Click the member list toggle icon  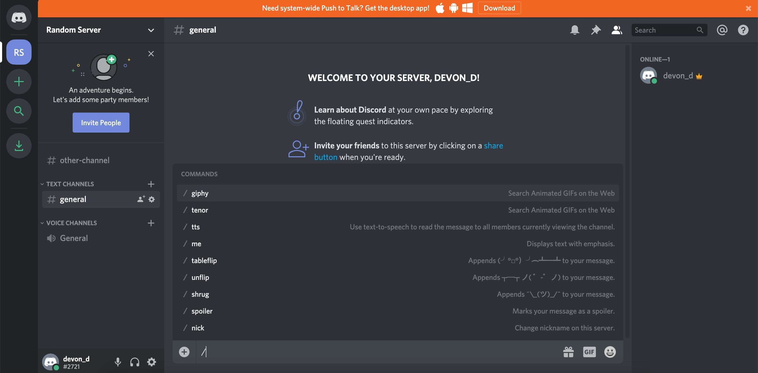[x=617, y=30]
